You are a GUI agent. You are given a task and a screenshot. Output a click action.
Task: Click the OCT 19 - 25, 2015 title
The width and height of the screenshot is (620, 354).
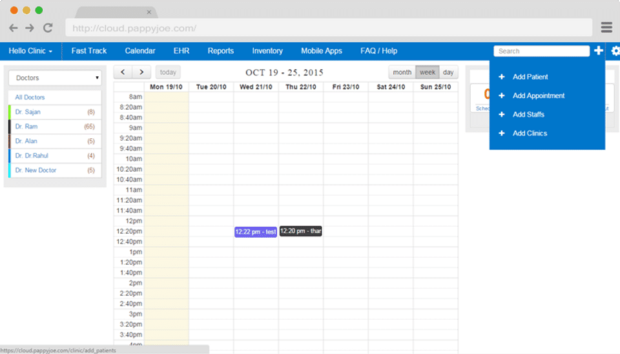(x=284, y=73)
